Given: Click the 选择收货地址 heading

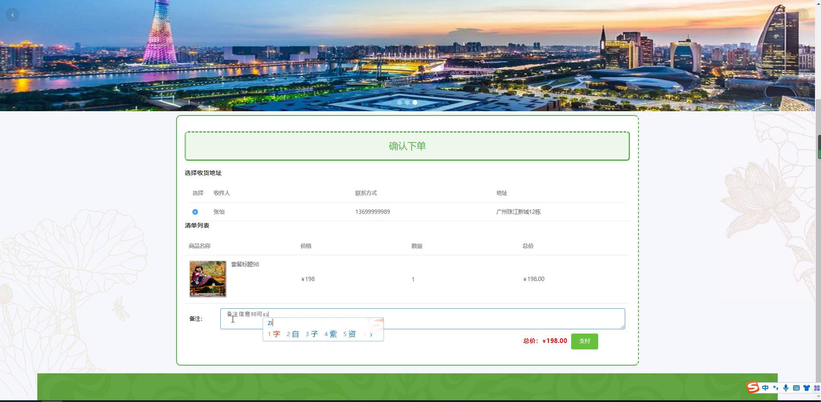Looking at the screenshot, I should 203,173.
